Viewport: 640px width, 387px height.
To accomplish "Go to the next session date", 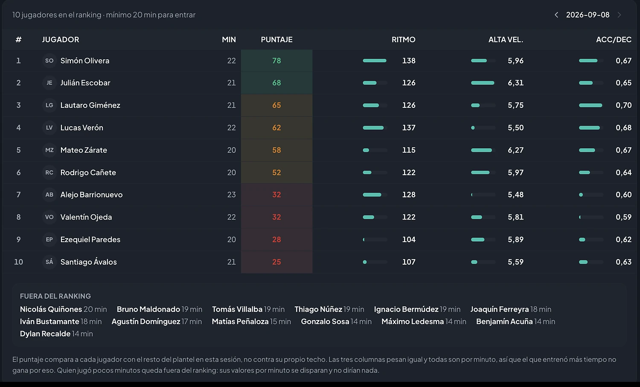I will tap(619, 15).
